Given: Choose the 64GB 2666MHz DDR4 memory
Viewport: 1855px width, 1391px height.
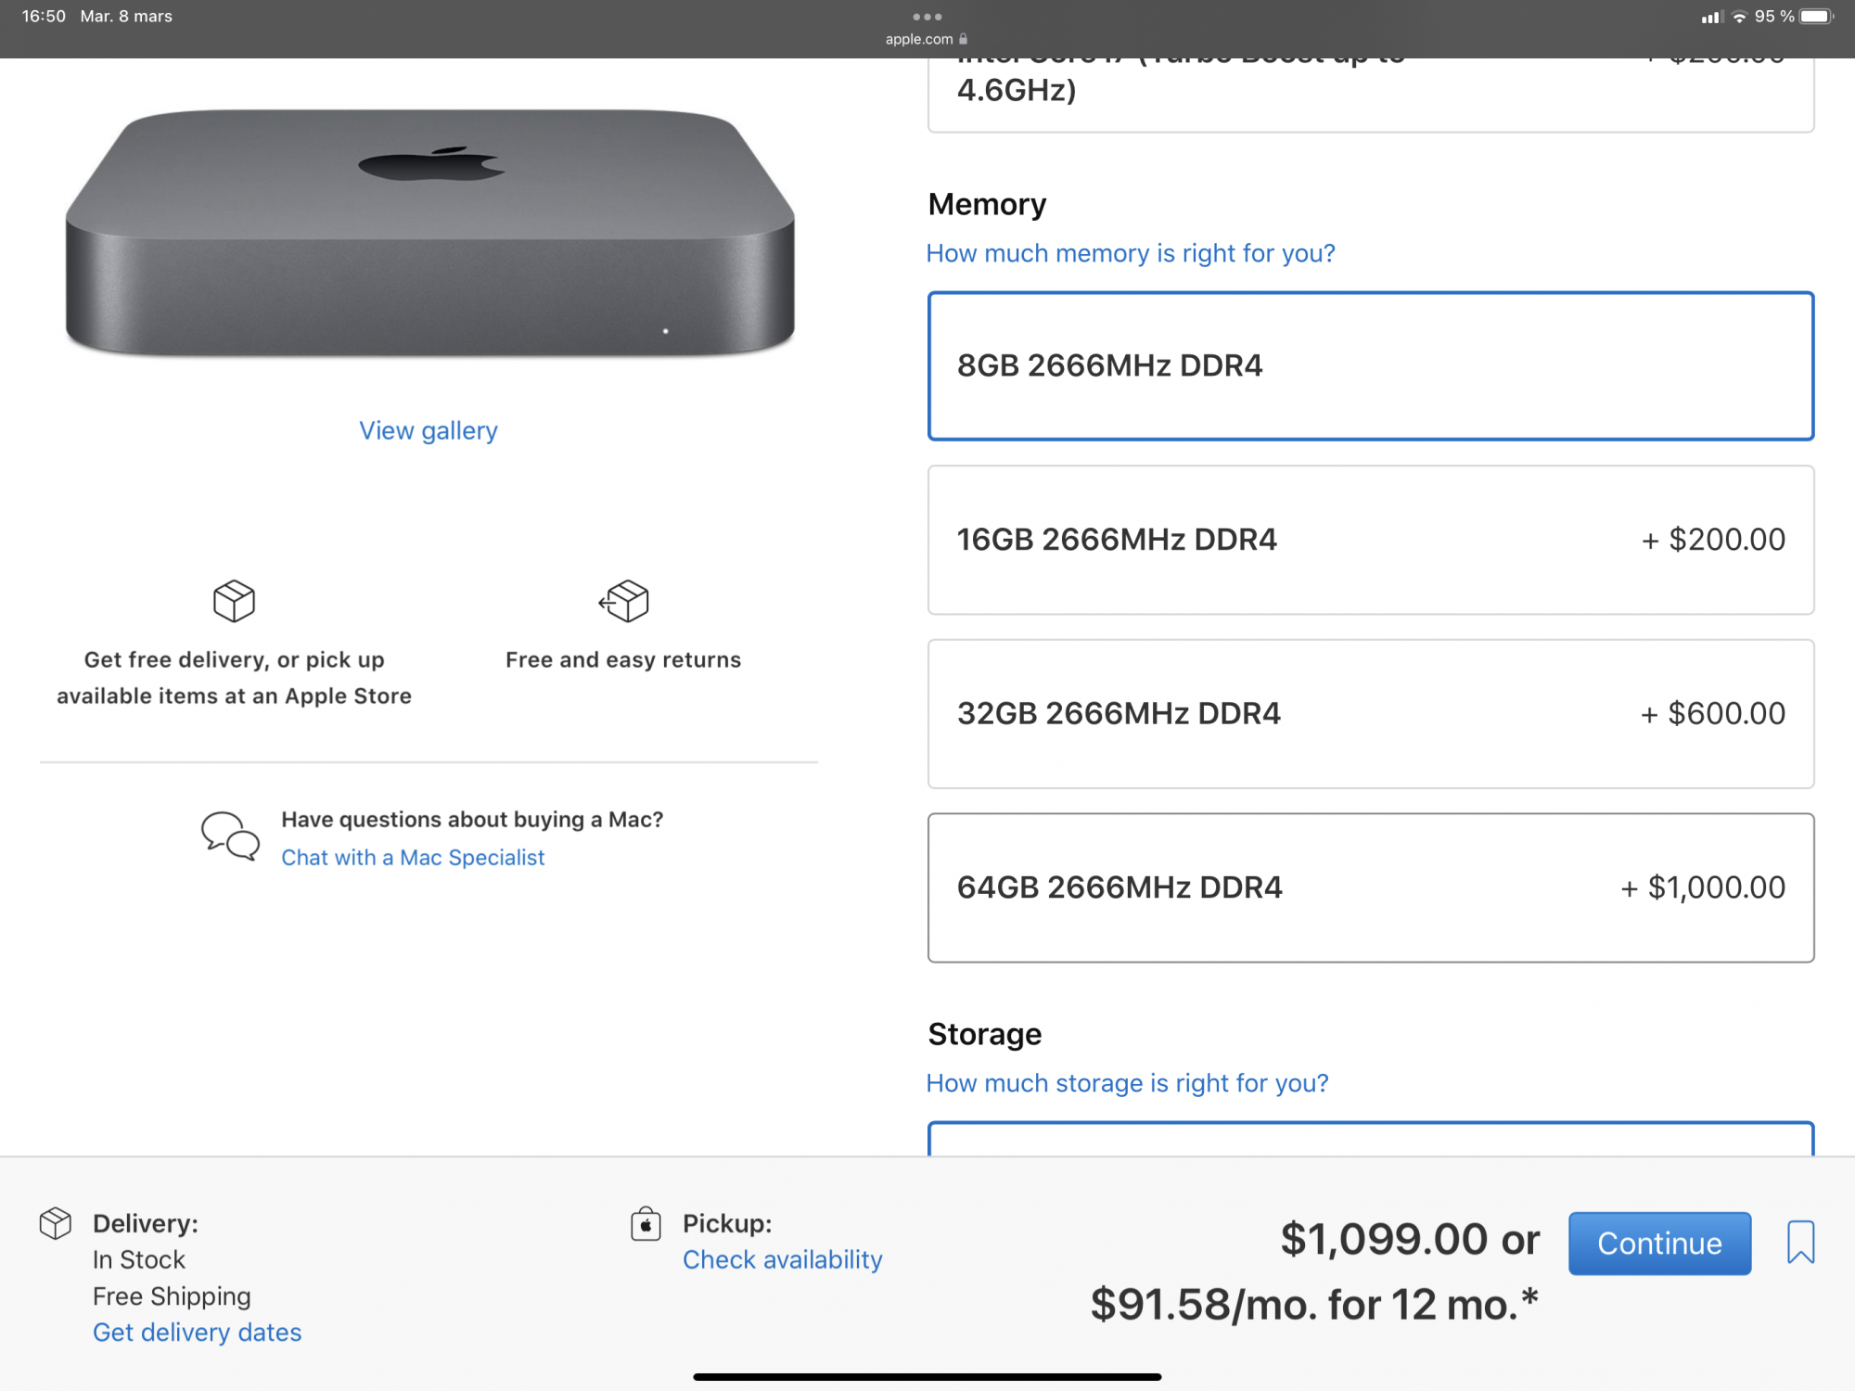Looking at the screenshot, I should tap(1370, 887).
